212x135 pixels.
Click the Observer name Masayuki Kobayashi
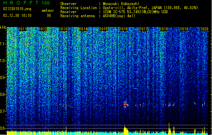click(121, 4)
